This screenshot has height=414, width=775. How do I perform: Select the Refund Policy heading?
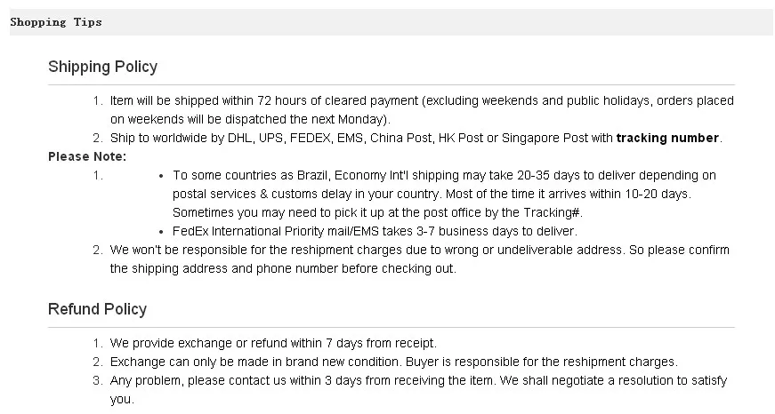point(97,309)
